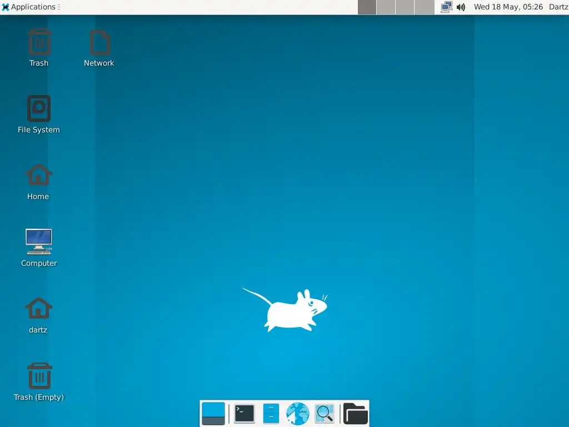Click the 'Network' icon label text
The height and width of the screenshot is (427, 569).
[99, 63]
